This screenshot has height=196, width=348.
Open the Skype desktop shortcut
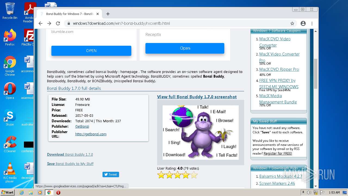[10, 118]
